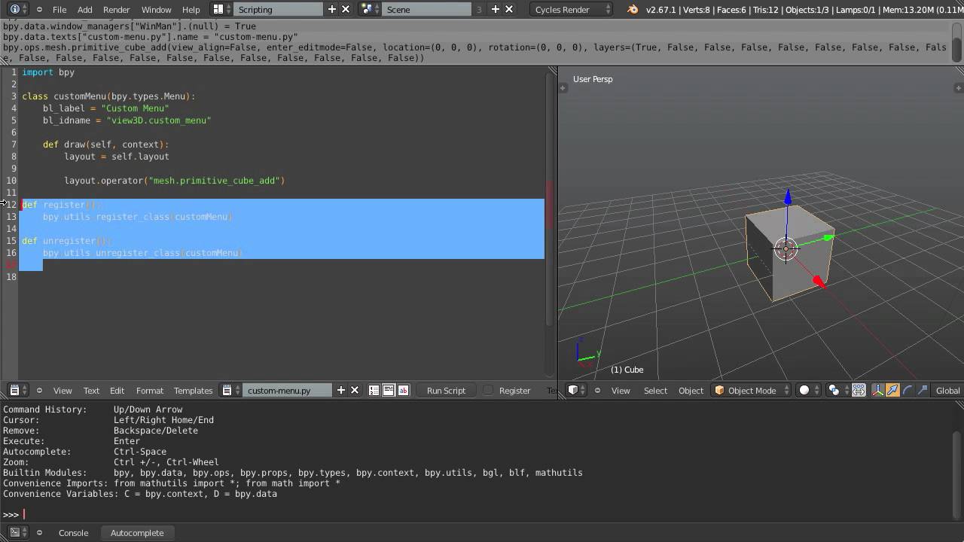Browse screen layouts icon
Viewport: 964px width, 542px height.
221,9
